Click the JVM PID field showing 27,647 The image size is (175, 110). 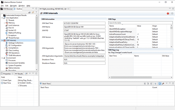[x=84, y=30]
